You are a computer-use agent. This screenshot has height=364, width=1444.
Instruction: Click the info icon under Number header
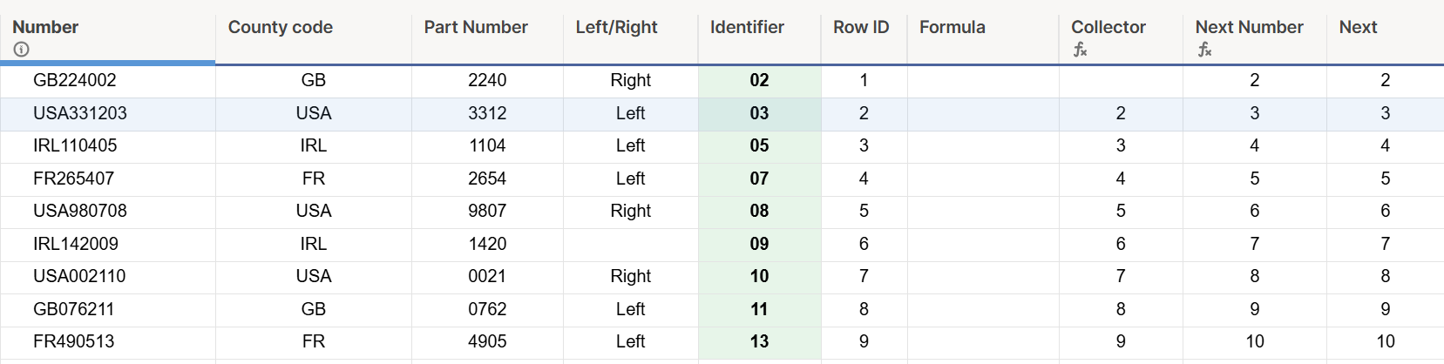22,50
